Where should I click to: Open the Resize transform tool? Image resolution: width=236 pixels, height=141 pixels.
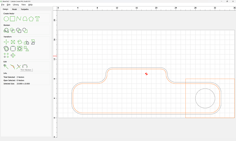point(13,42)
